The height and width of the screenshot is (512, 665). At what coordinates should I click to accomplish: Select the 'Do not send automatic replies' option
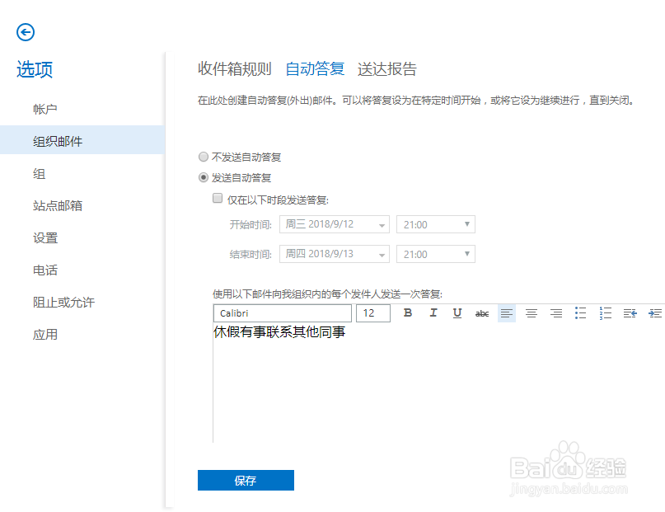[x=204, y=157]
